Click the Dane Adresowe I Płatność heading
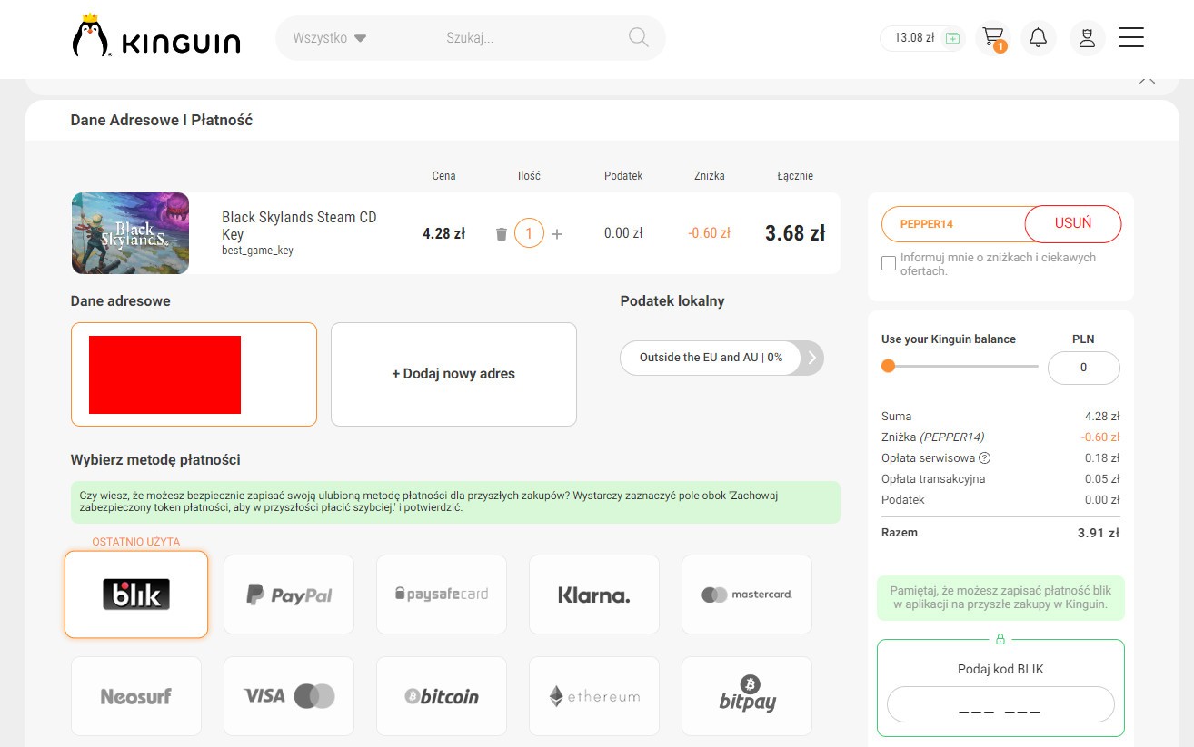 (162, 120)
